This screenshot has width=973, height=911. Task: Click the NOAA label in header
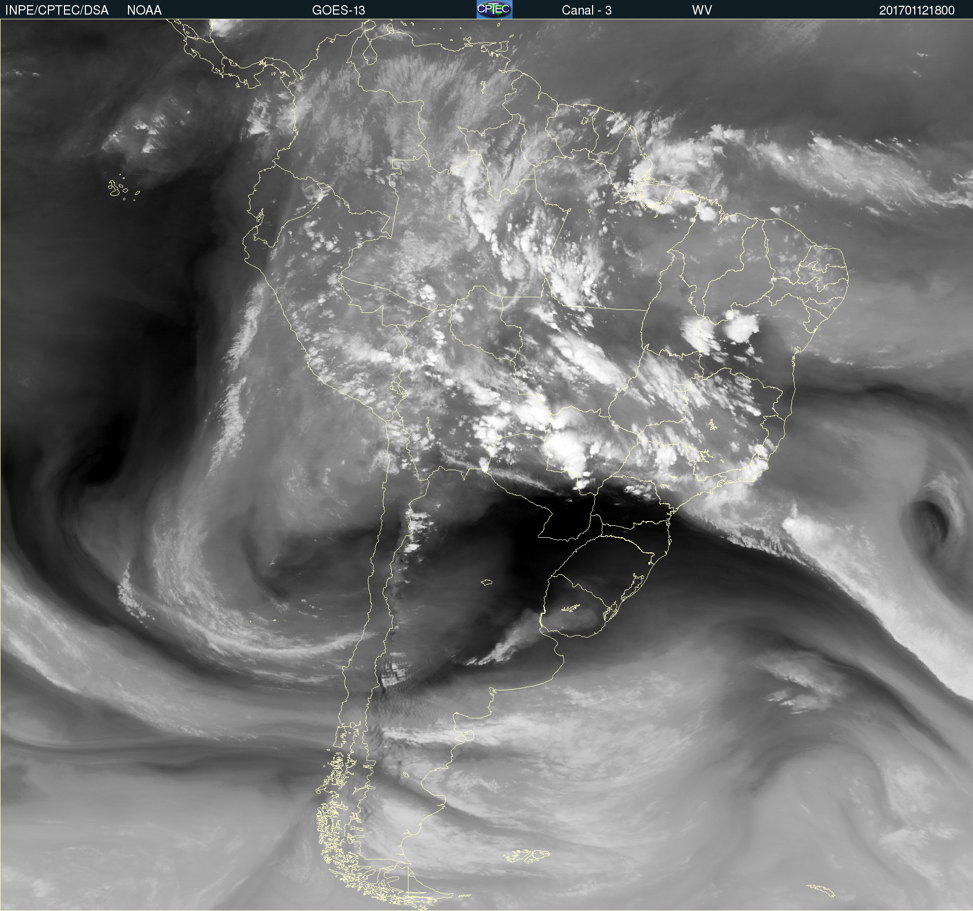coord(144,10)
